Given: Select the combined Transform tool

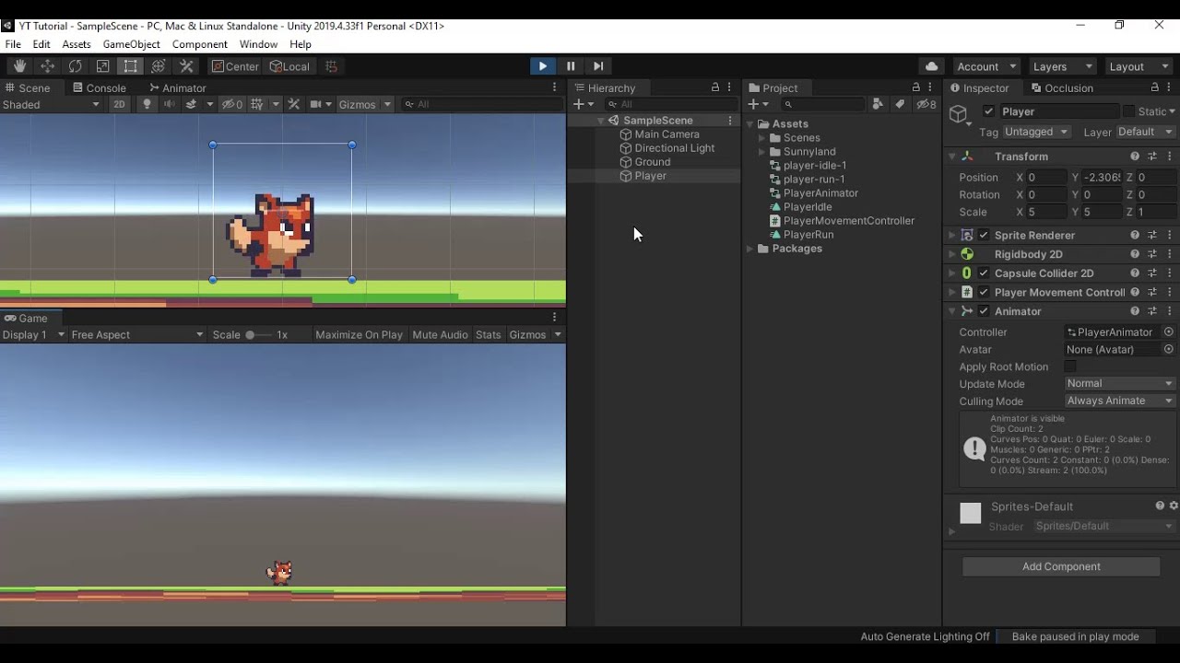Looking at the screenshot, I should (x=159, y=66).
